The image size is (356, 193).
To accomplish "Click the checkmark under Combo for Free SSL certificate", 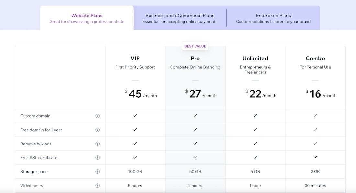I will (x=315, y=157).
